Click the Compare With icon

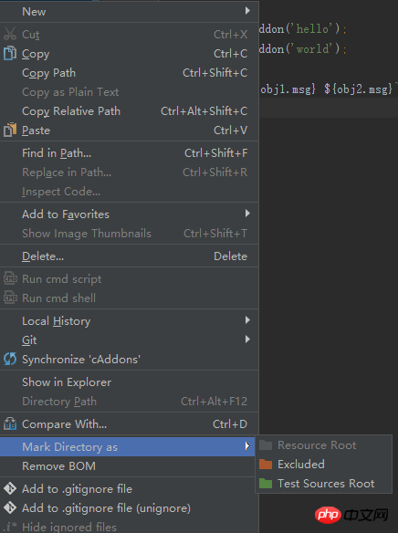10,423
